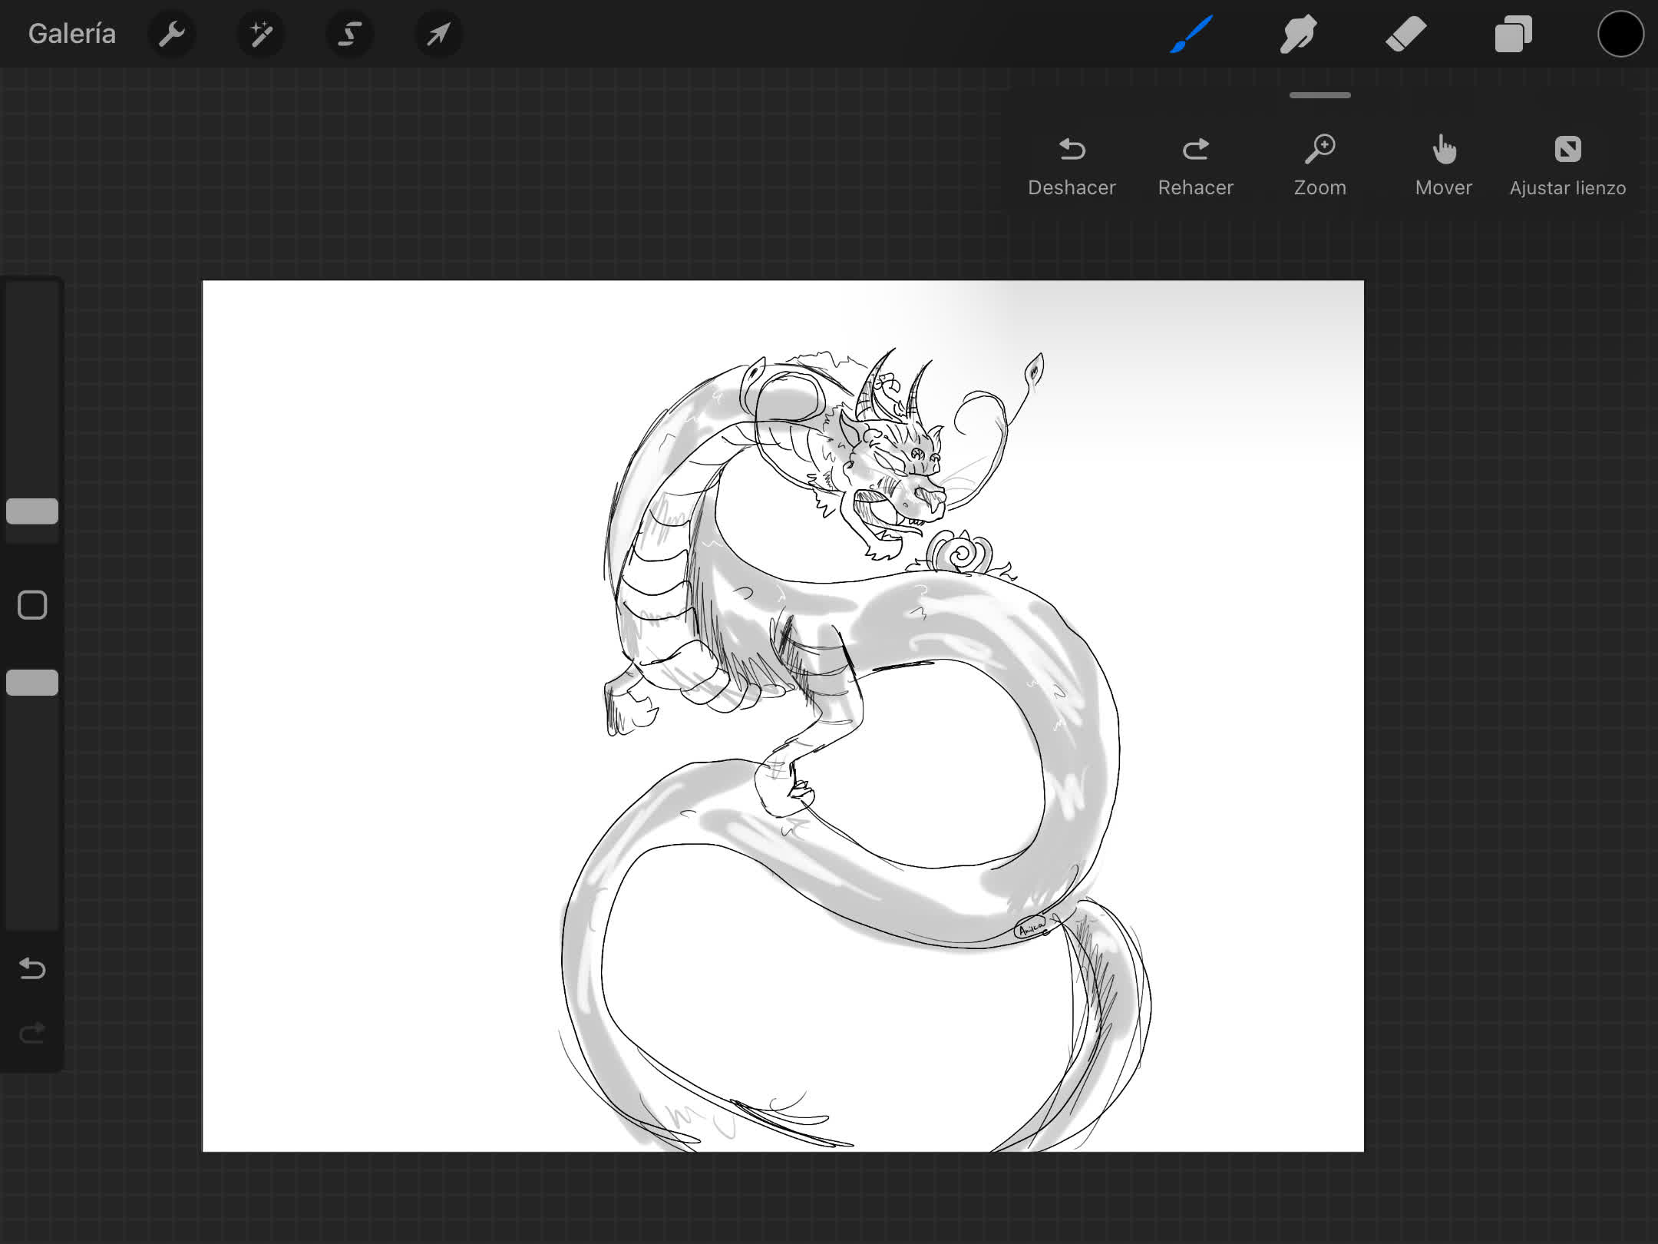1658x1244 pixels.
Task: Select the Selection S-shaped tool
Action: coord(350,34)
